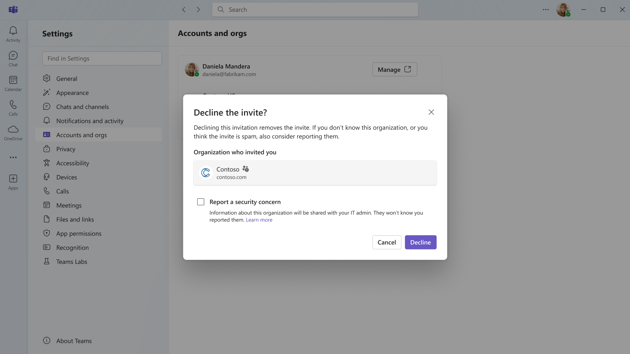Viewport: 630px width, 354px height.
Task: Click daniela@fabrikam.com email text
Action: tap(229, 74)
